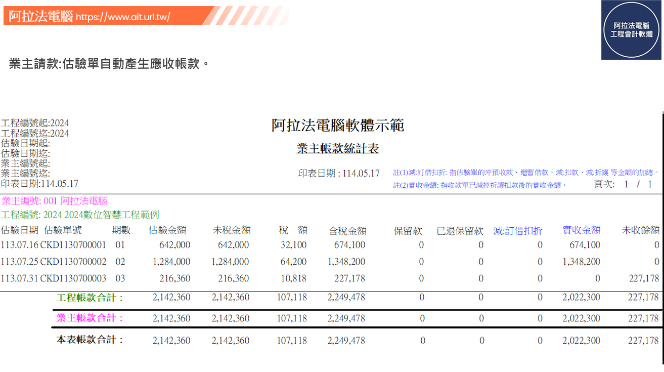
Task: Click the report title 阿拉法電腦軟體示範
Action: click(x=338, y=126)
